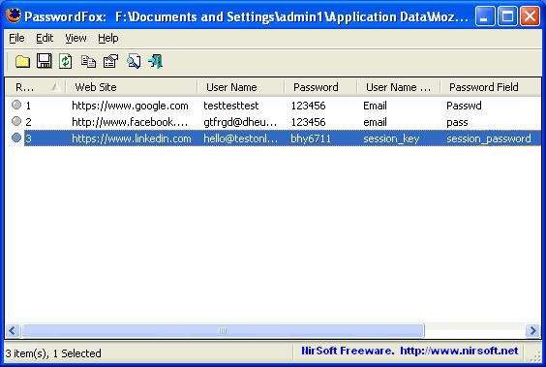This screenshot has width=546, height=367.
Task: Open the File menu
Action: point(16,38)
